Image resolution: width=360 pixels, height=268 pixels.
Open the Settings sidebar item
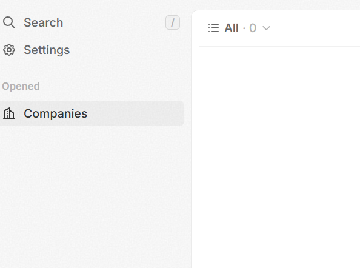click(92, 50)
